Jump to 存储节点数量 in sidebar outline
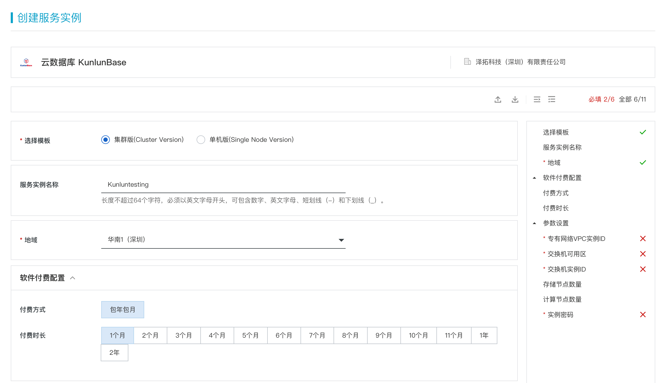Image resolution: width=666 pixels, height=383 pixels. [x=562, y=284]
